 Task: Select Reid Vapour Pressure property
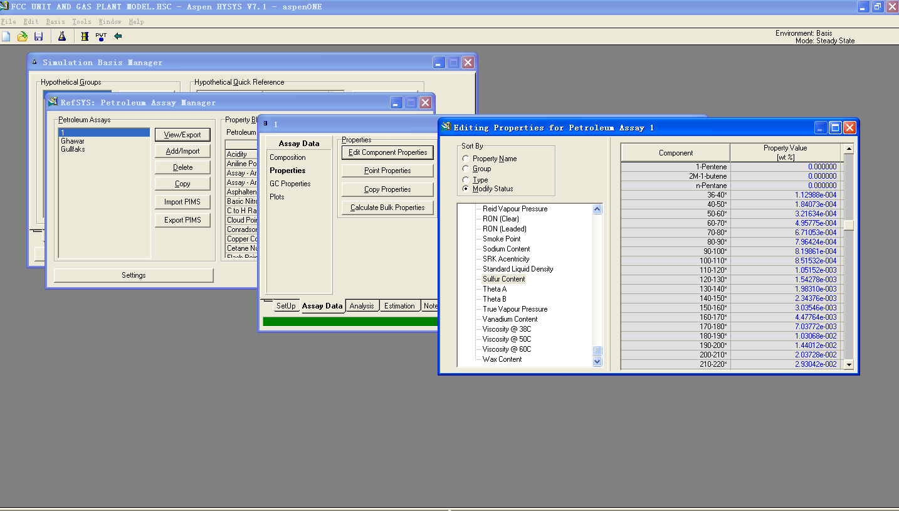coord(515,209)
